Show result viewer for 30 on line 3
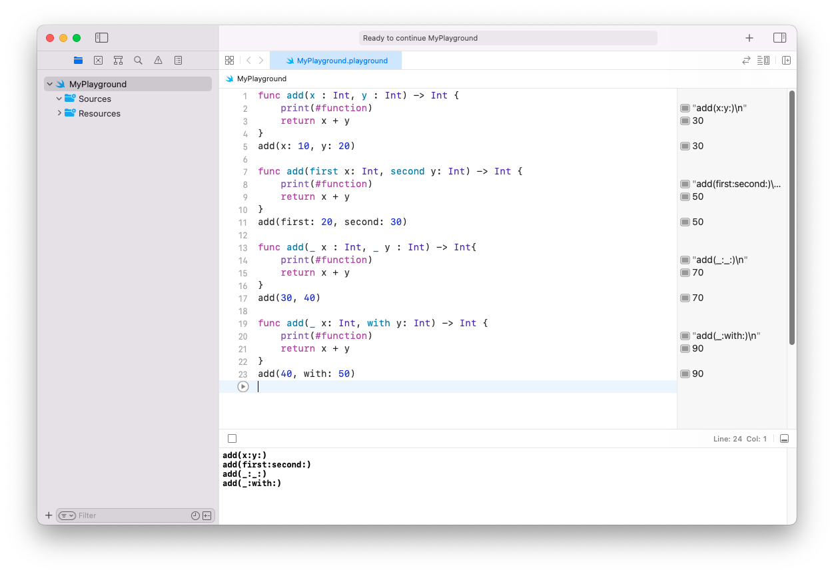Image resolution: width=834 pixels, height=574 pixels. (x=685, y=121)
